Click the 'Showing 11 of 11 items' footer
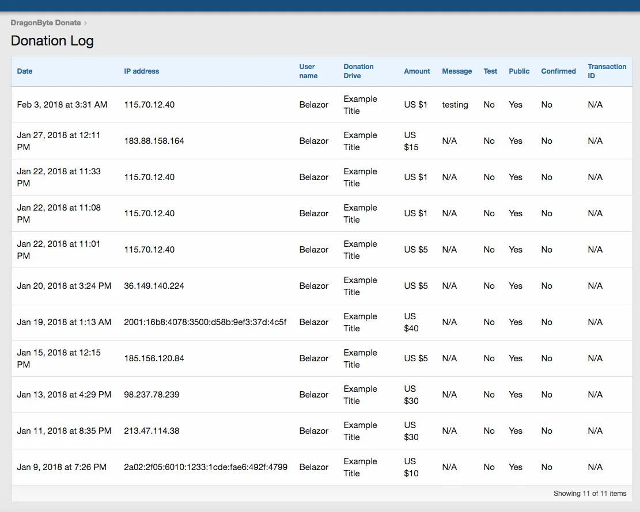This screenshot has height=512, width=640. [x=589, y=494]
